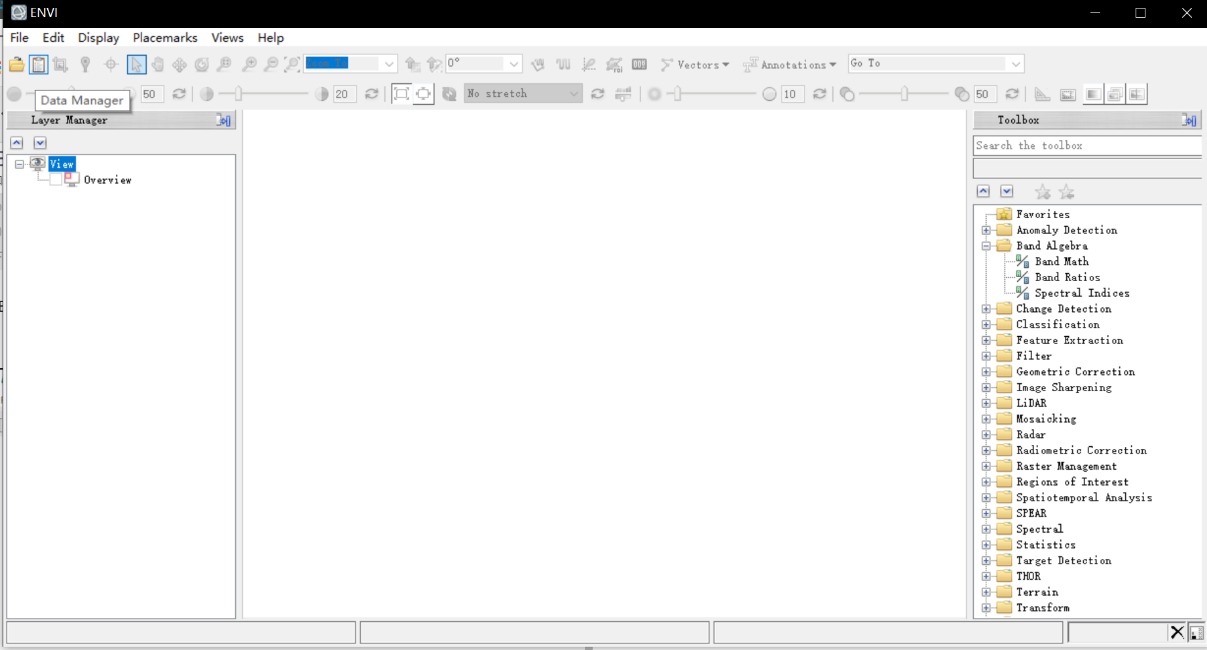Click the Zoom In plus magnifier

click(x=249, y=64)
